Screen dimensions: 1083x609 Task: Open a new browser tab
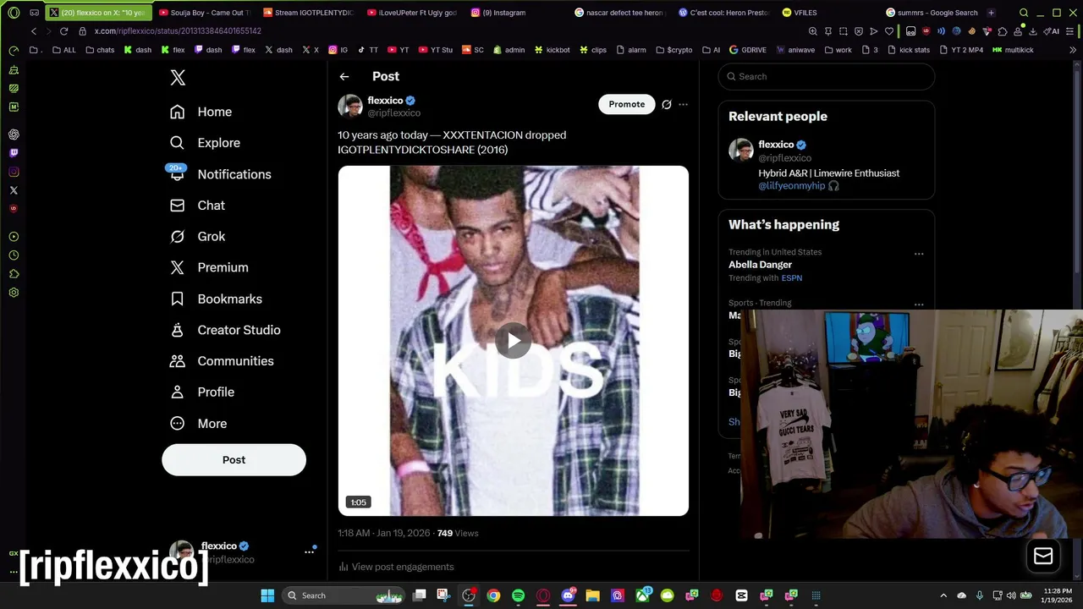tap(991, 13)
